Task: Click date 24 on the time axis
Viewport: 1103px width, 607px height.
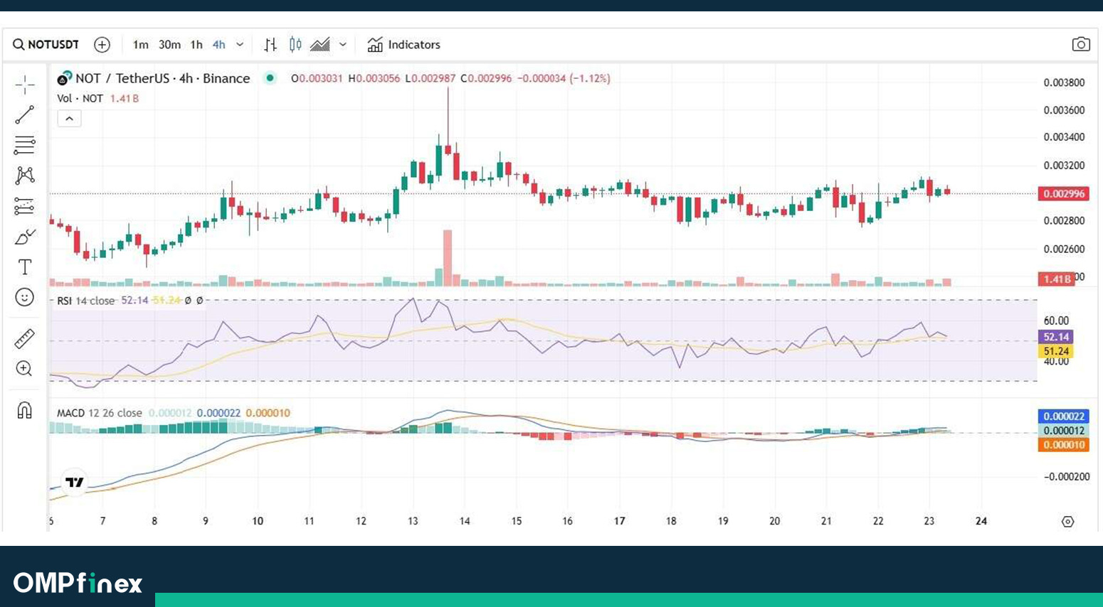Action: [x=981, y=521]
